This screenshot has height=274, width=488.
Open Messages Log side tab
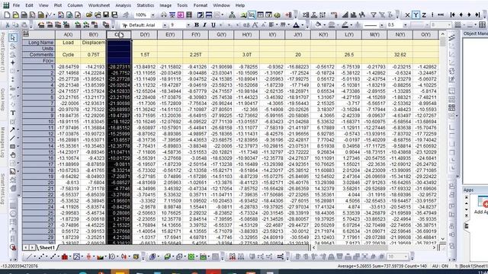coord(3,142)
